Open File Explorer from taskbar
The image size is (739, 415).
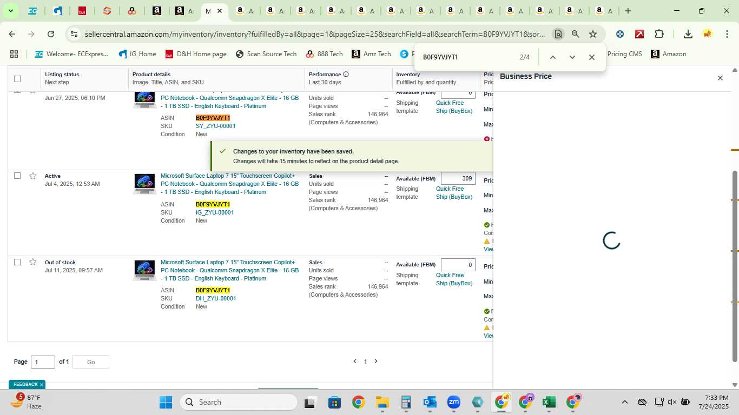pos(382,402)
